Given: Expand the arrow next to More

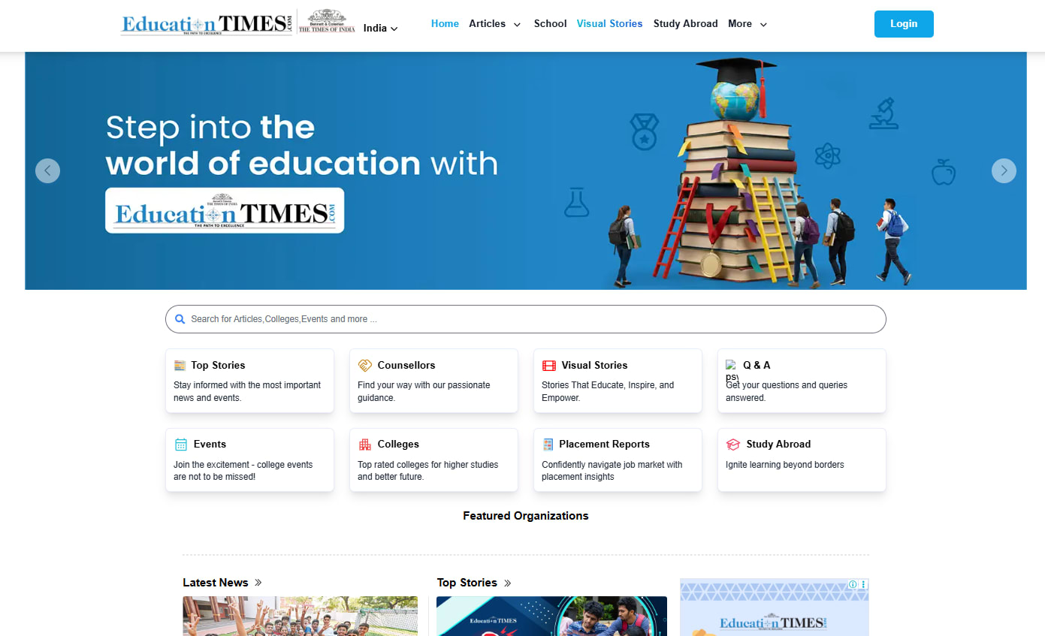Looking at the screenshot, I should click(x=763, y=25).
